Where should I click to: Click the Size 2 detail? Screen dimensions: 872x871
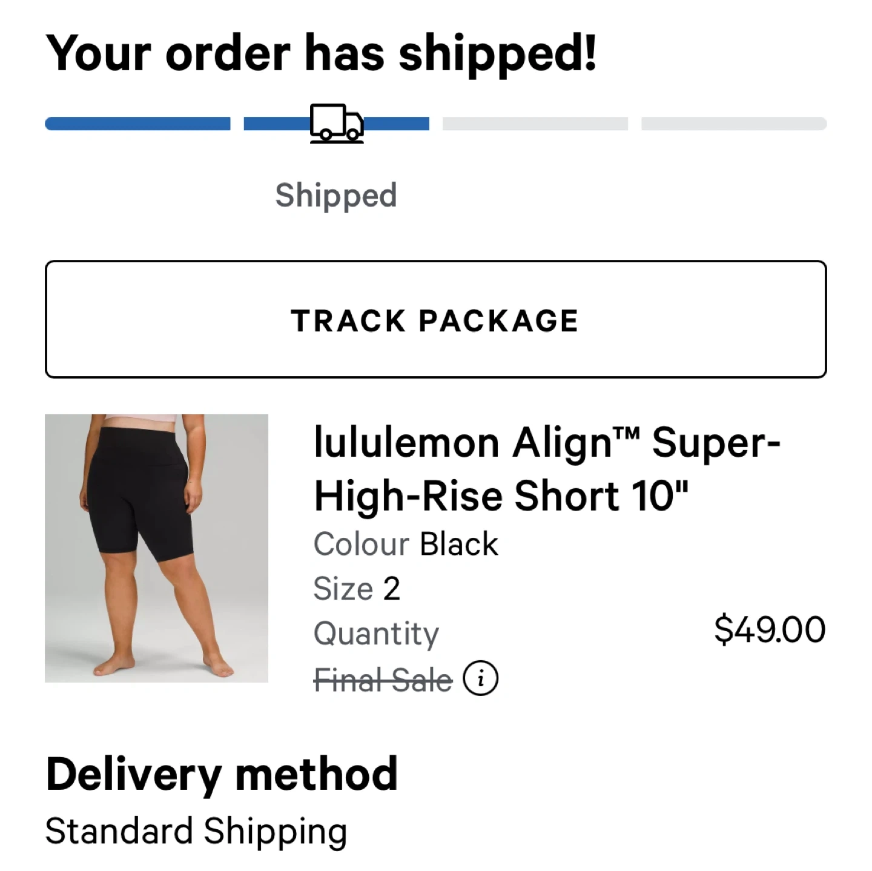click(x=357, y=588)
